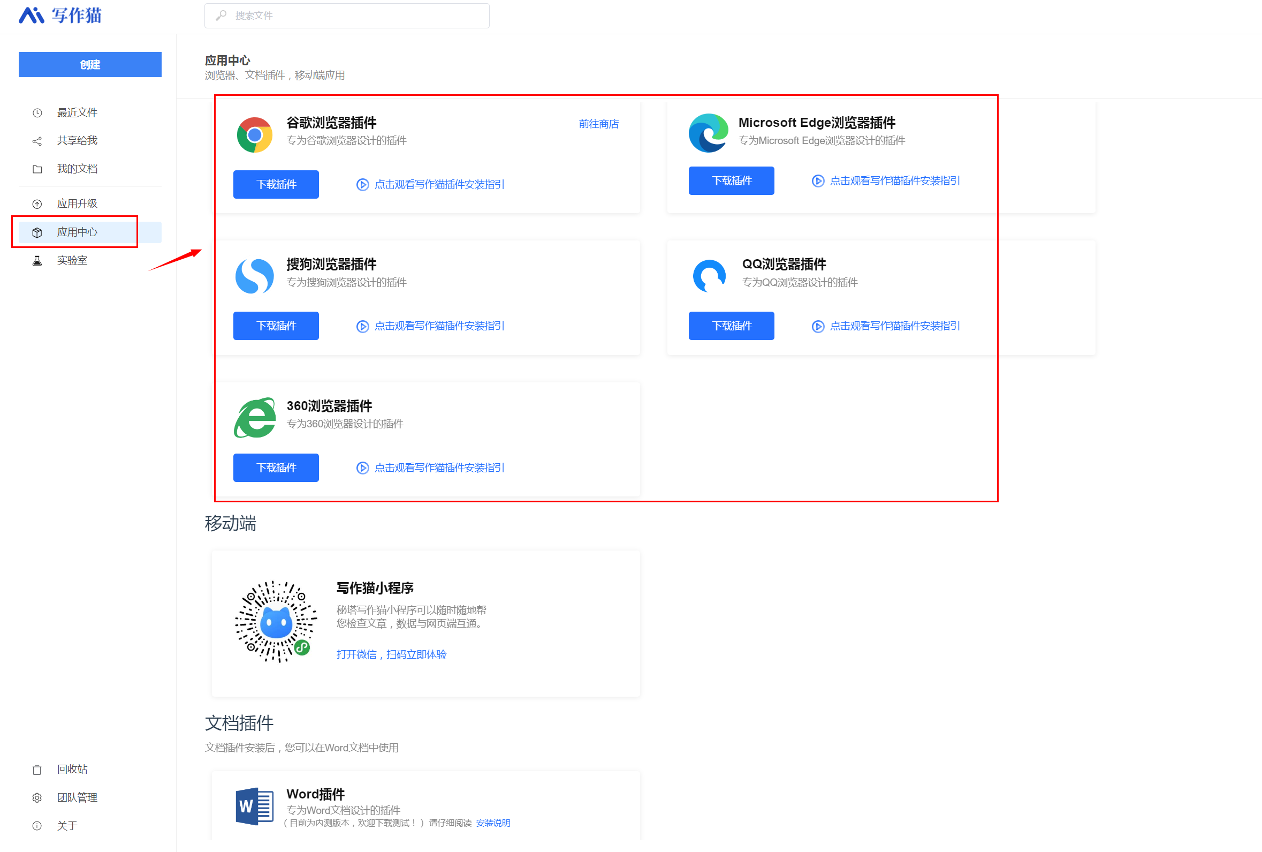Click play icon in 谷歌浏览器 card
The width and height of the screenshot is (1262, 852).
click(363, 185)
